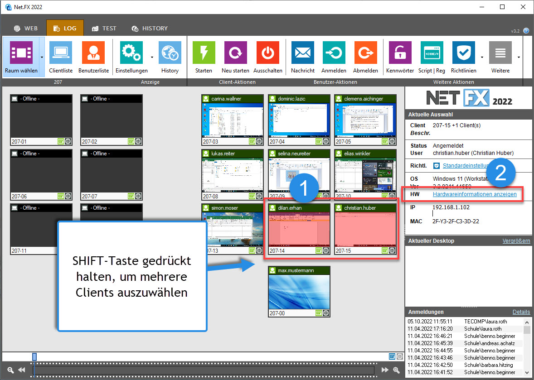This screenshot has width=534, height=380.
Task: Select carina.wallner's client thumbnail 207-03
Action: pos(232,120)
